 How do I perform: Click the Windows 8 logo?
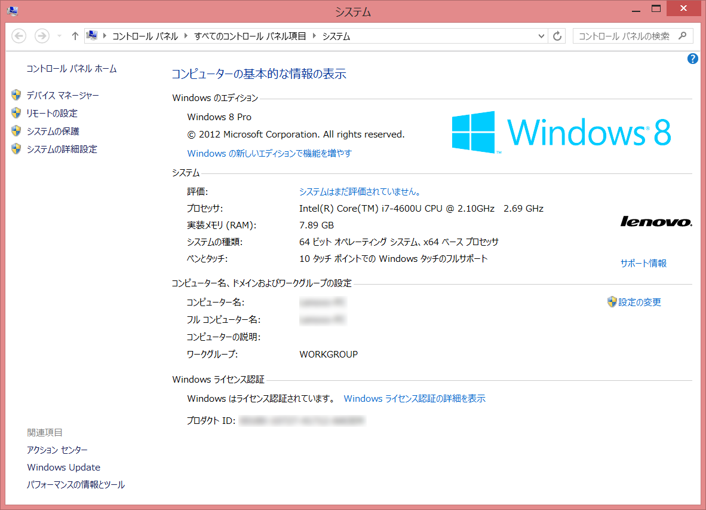pyautogui.click(x=561, y=133)
